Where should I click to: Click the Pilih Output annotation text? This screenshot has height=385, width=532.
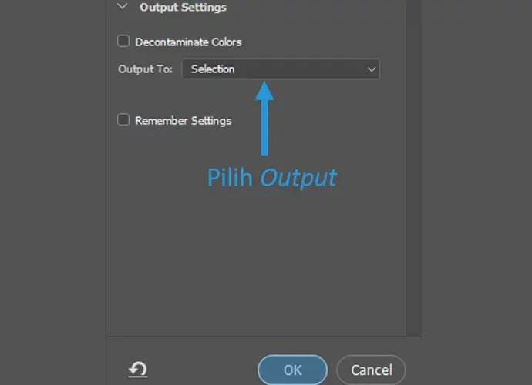(x=272, y=178)
